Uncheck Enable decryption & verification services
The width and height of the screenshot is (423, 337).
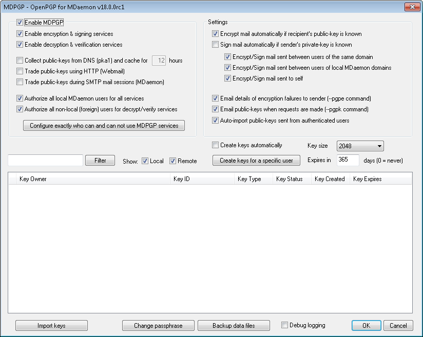pos(20,45)
